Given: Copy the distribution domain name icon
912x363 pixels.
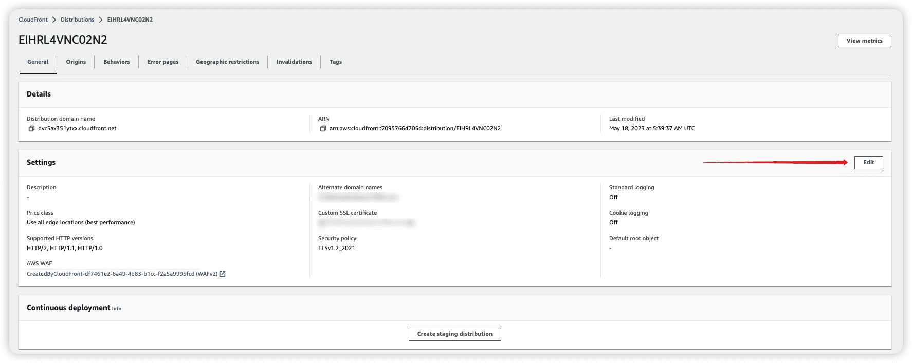Looking at the screenshot, I should pos(31,129).
